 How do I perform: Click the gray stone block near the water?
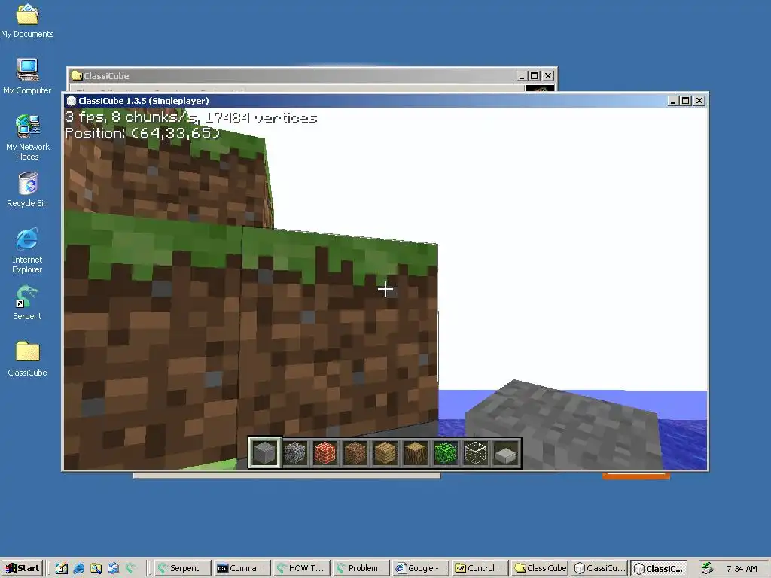(x=565, y=425)
